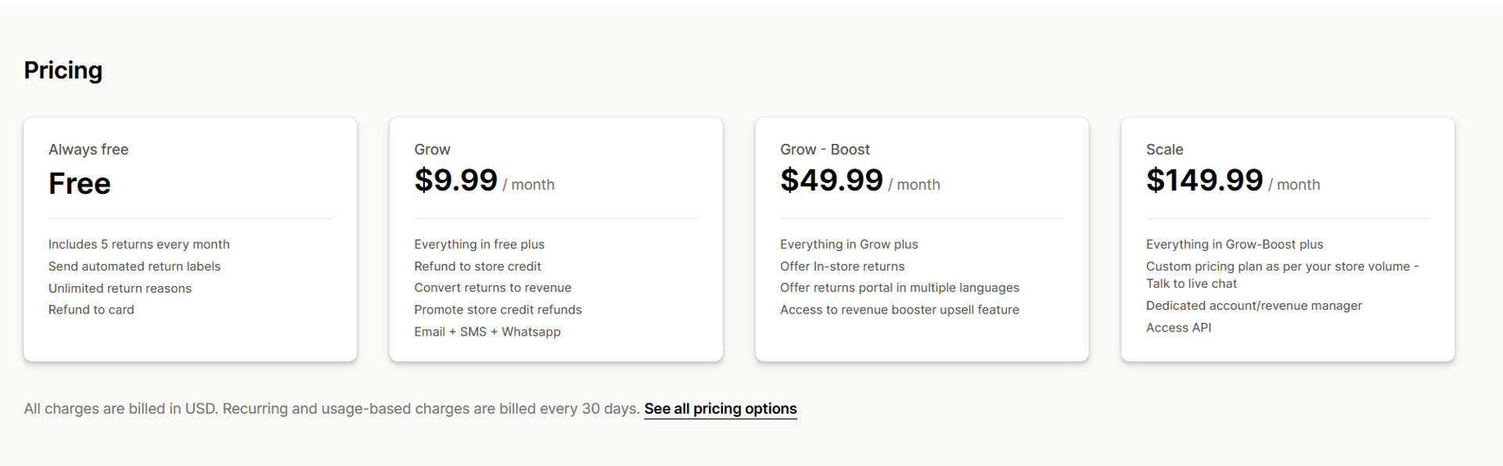Click the "Refund to card" feature line
Screen dimensions: 1503x466
[92, 310]
